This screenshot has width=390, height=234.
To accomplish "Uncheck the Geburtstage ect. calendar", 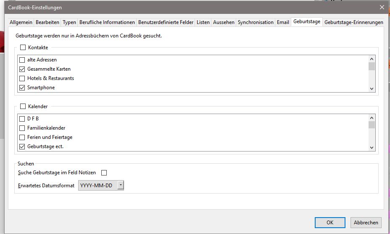I will pyautogui.click(x=22, y=146).
